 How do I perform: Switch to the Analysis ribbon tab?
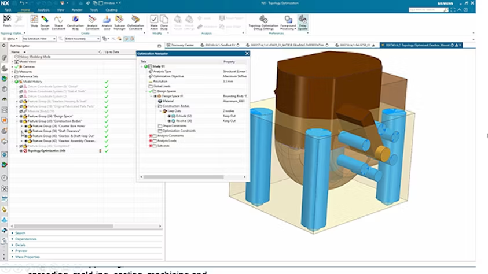click(x=43, y=10)
